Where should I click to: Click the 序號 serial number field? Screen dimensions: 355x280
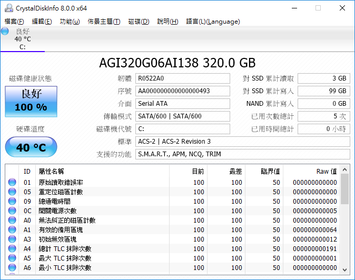[x=182, y=91]
